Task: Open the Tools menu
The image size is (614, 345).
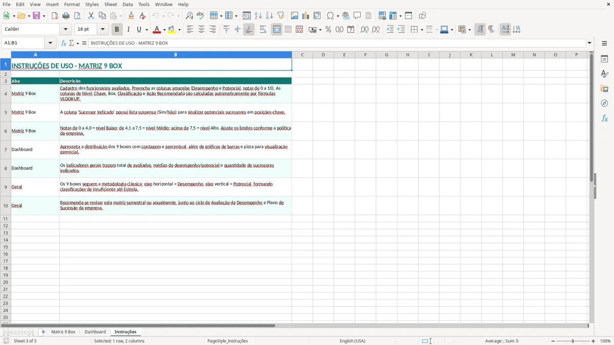Action: pos(144,4)
